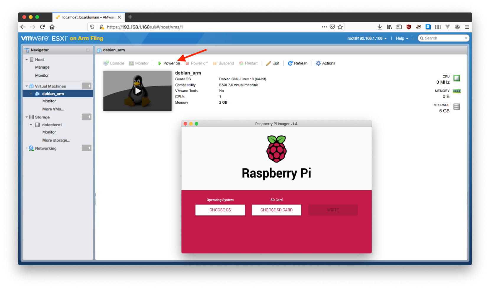Click the browser back arrow
Viewport: 490px width, 289px height.
pos(23,27)
